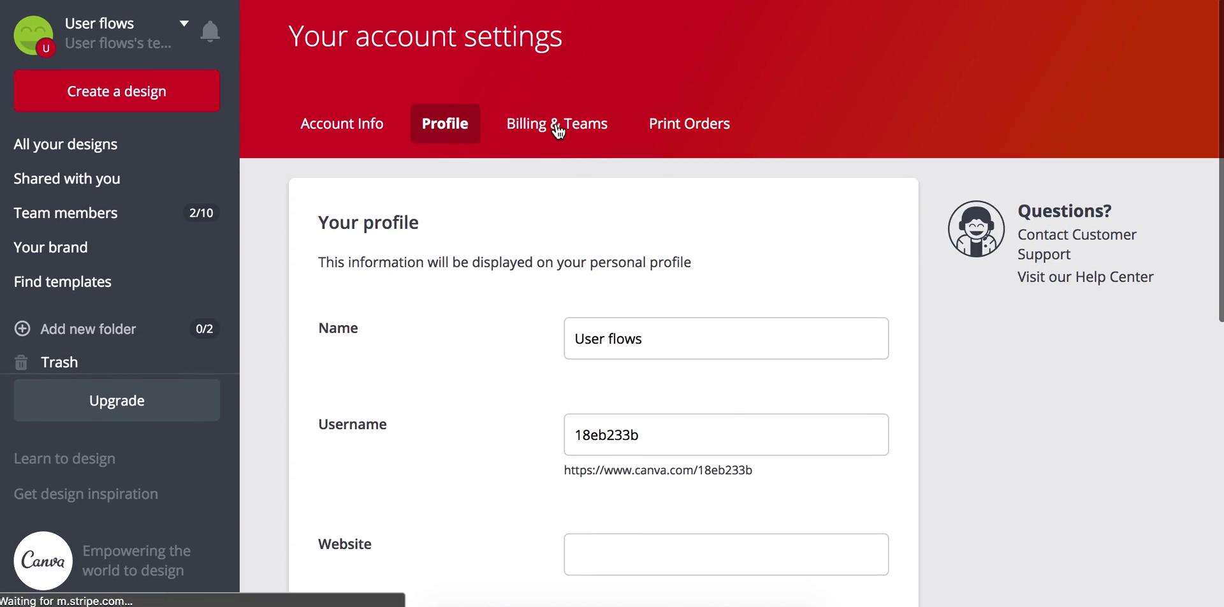Viewport: 1224px width, 607px height.
Task: Click the Questions? heading
Action: (x=1064, y=210)
